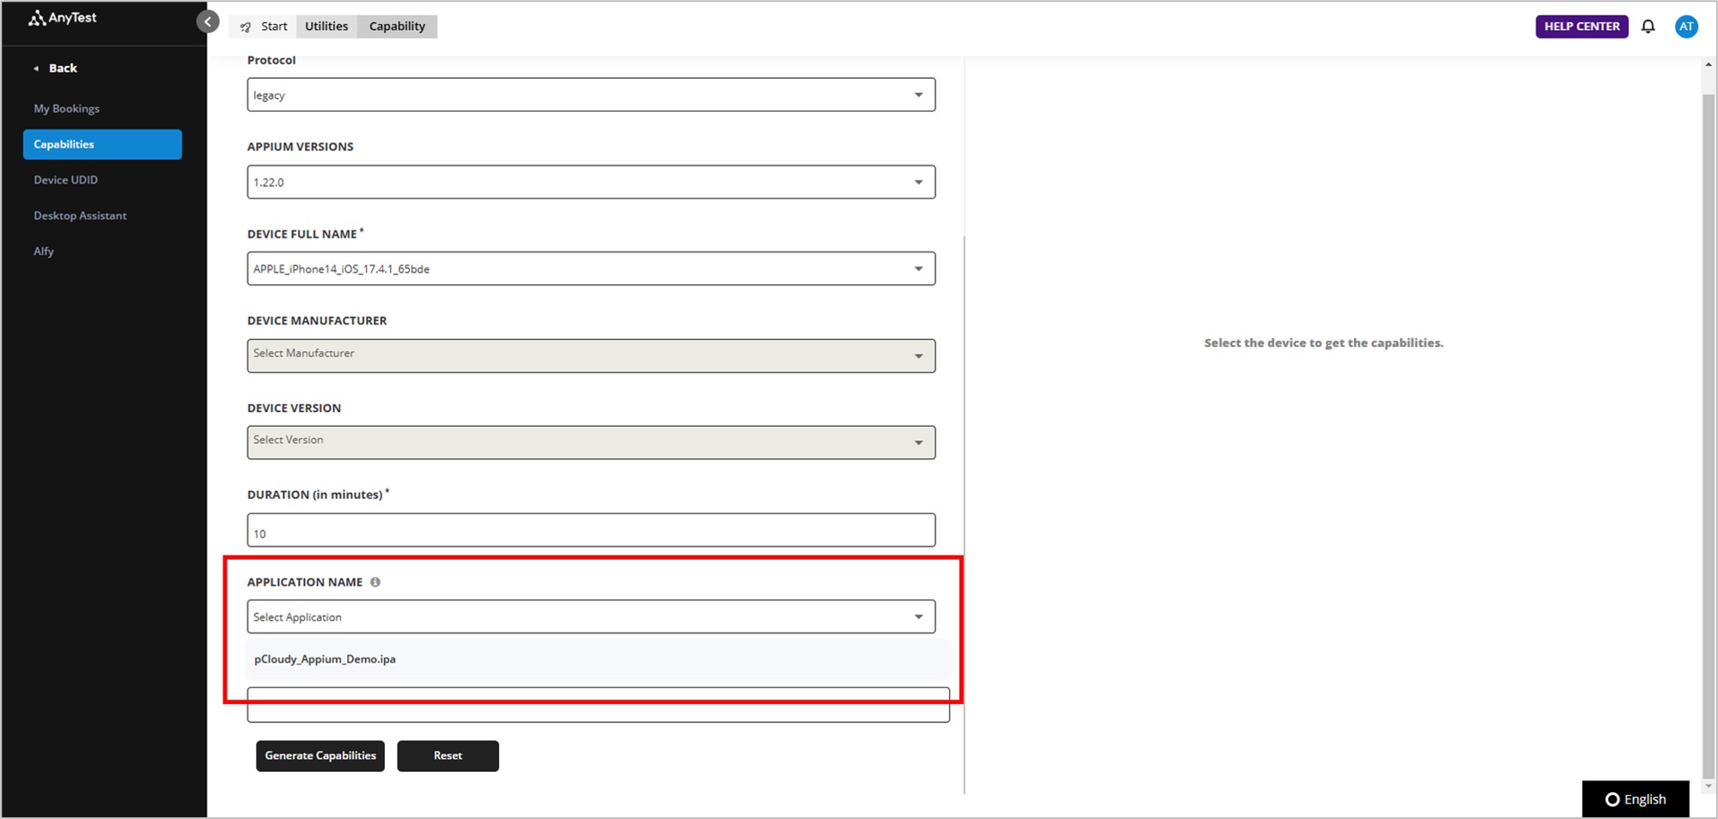The width and height of the screenshot is (1718, 819).
Task: Open the Select Application dropdown
Action: [x=591, y=616]
